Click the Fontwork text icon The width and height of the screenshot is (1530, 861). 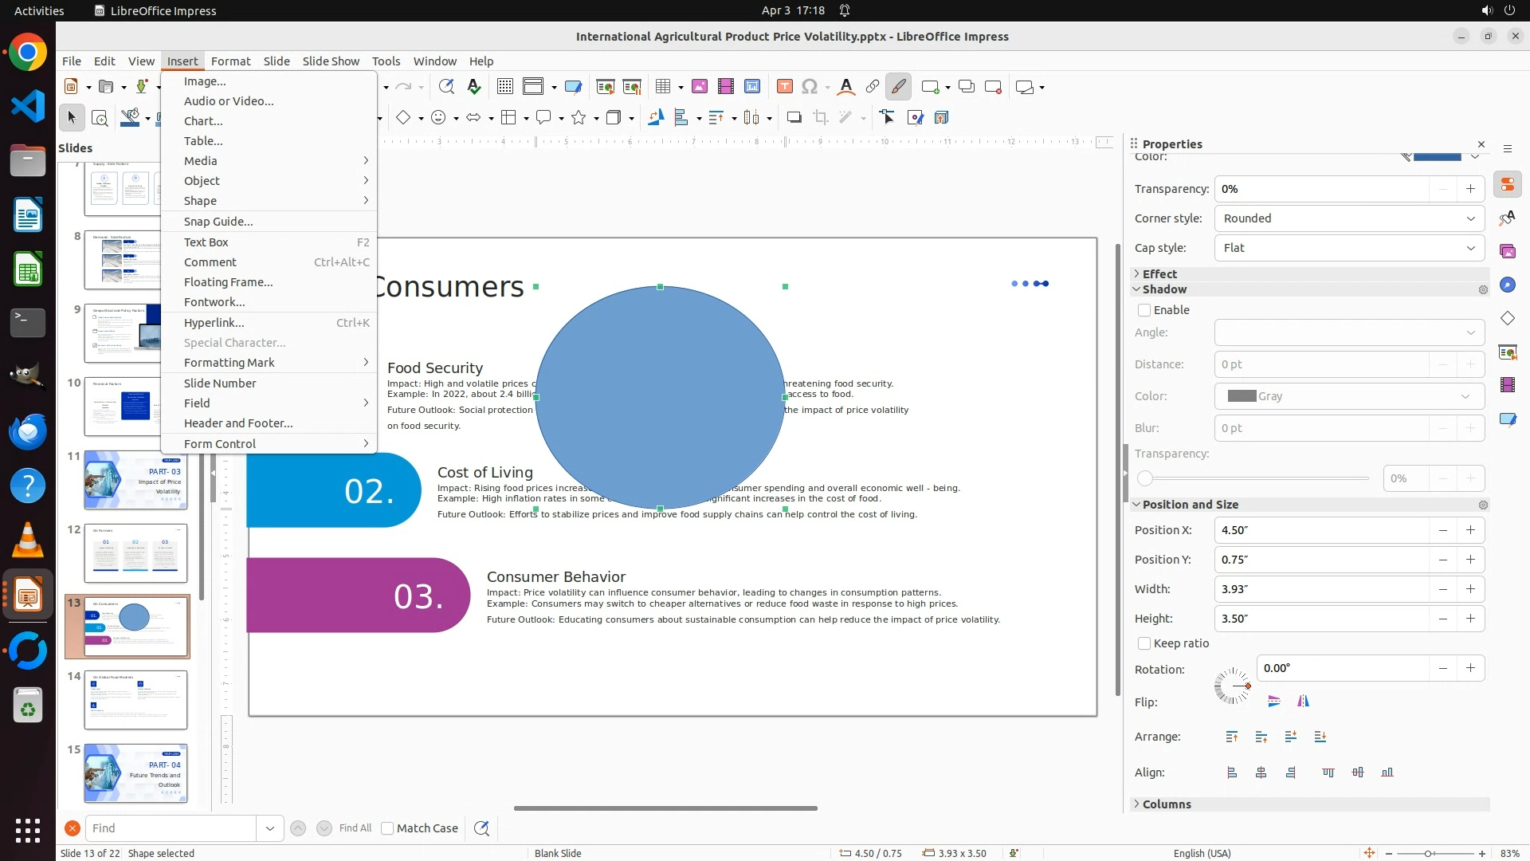[846, 87]
